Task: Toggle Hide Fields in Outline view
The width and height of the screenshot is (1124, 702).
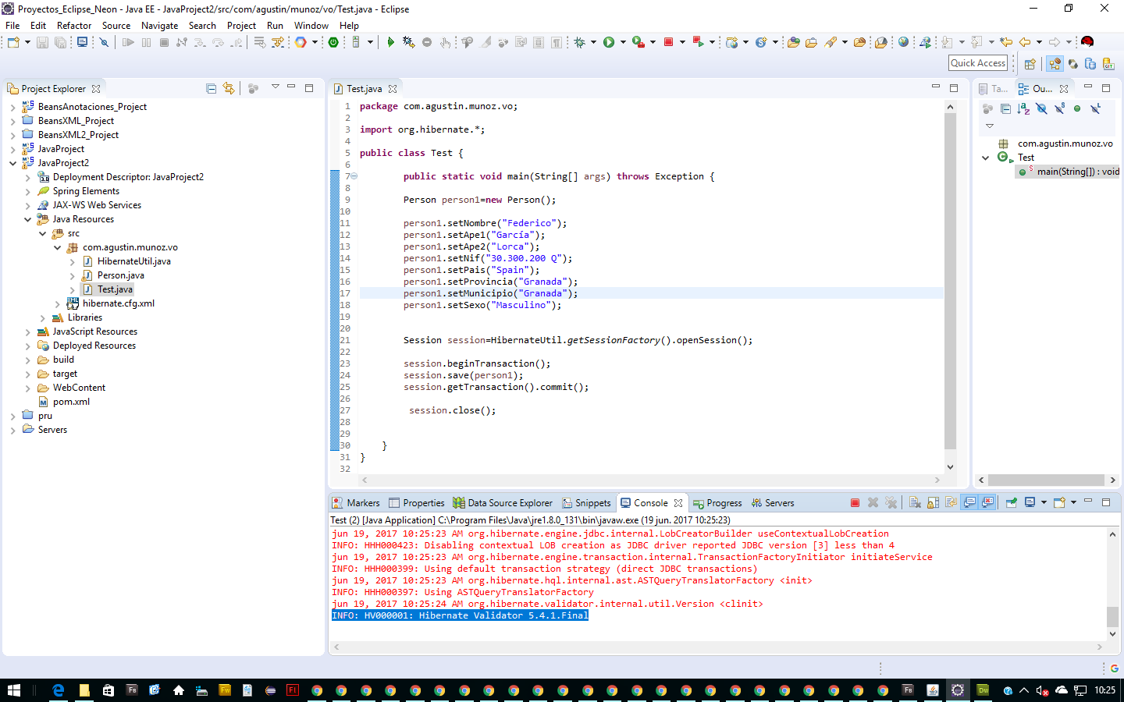Action: [x=1041, y=108]
